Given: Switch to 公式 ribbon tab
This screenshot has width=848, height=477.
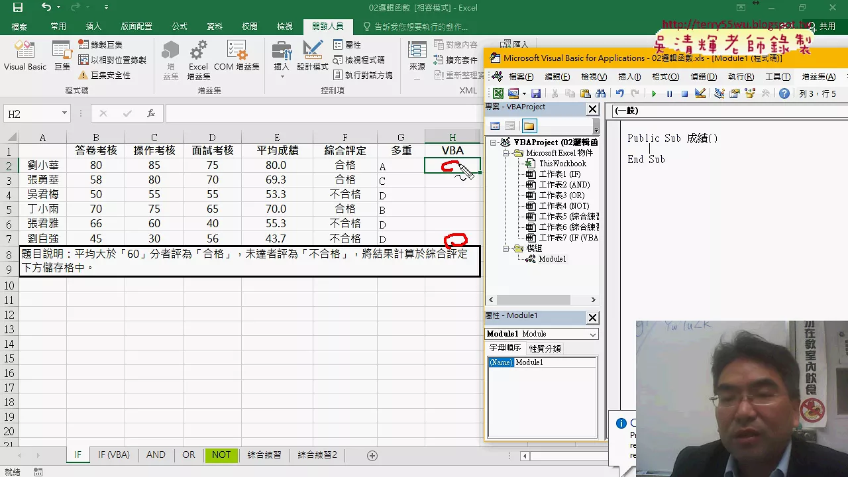Looking at the screenshot, I should pos(180,26).
